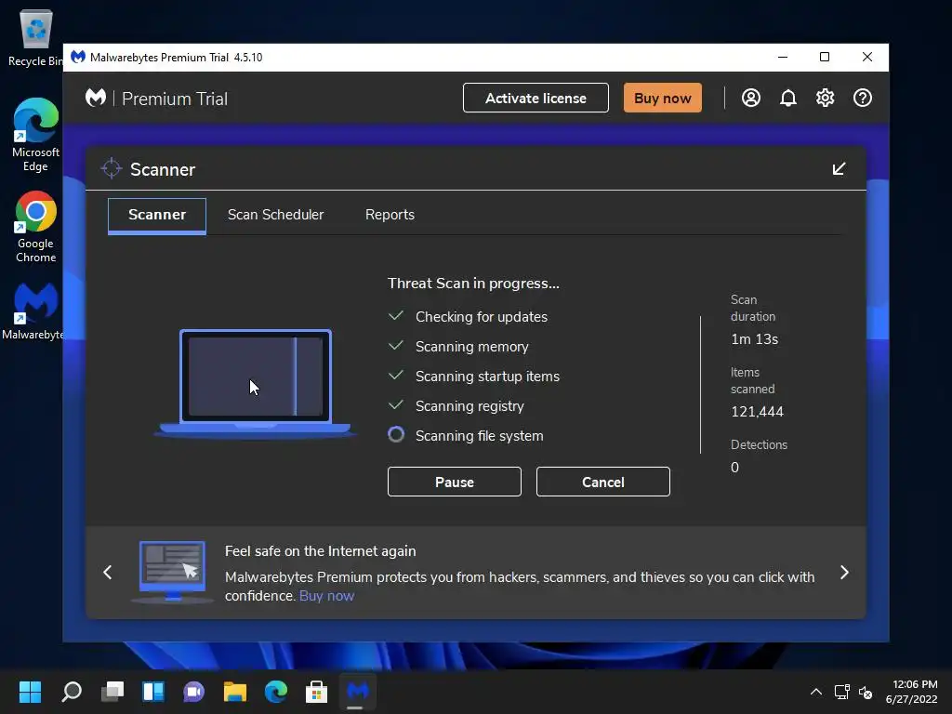Minimize the Malwarebytes window

(x=783, y=57)
